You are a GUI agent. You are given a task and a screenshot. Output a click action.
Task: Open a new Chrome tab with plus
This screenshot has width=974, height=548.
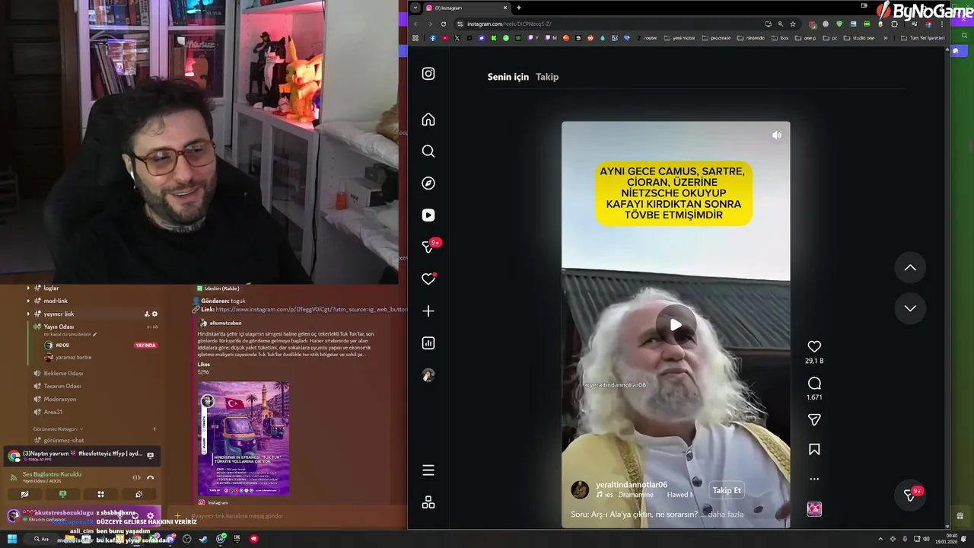pyautogui.click(x=519, y=8)
